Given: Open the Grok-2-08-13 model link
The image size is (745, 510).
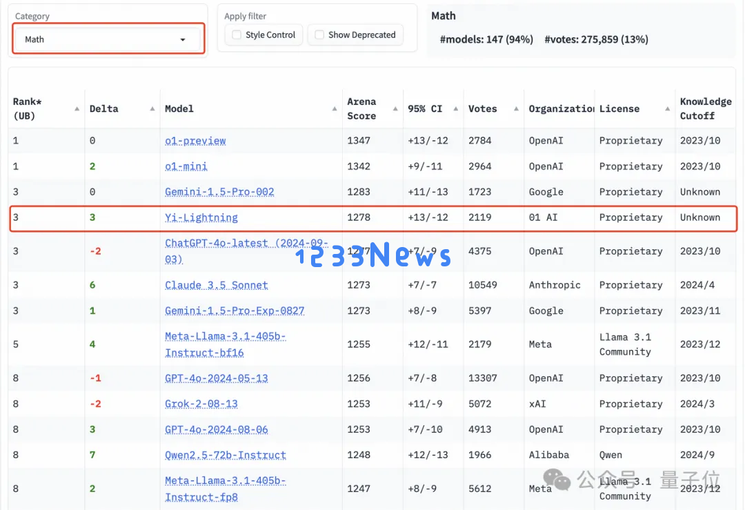Looking at the screenshot, I should [x=201, y=404].
